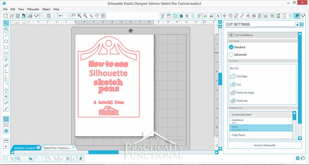The width and height of the screenshot is (309, 165).
Task: Open the Move window icon
Action: pyautogui.click(x=224, y=16)
